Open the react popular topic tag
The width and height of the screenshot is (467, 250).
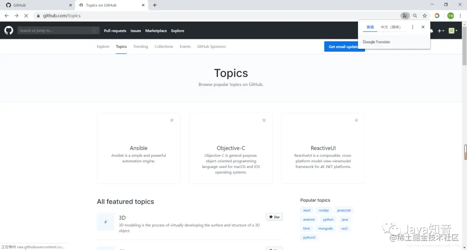(307, 210)
